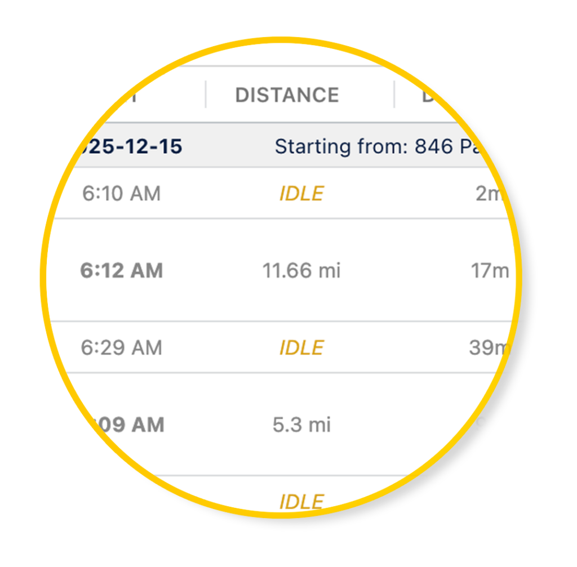577x567 pixels.
Task: Click IDLE label in the 6:29 AM row
Action: pos(301,347)
